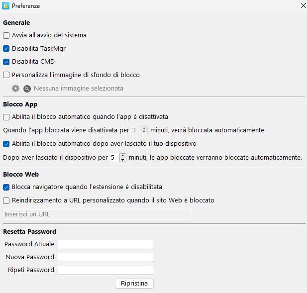Enable 'Avvia all'avvio del sistema' checkbox
The height and width of the screenshot is (293, 307).
pos(6,35)
